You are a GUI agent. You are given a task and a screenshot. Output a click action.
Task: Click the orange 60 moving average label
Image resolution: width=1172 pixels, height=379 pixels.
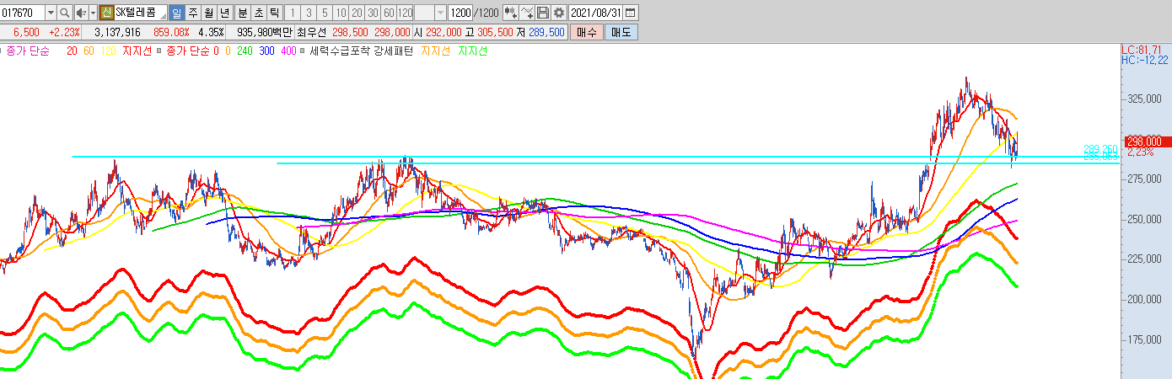pyautogui.click(x=89, y=51)
